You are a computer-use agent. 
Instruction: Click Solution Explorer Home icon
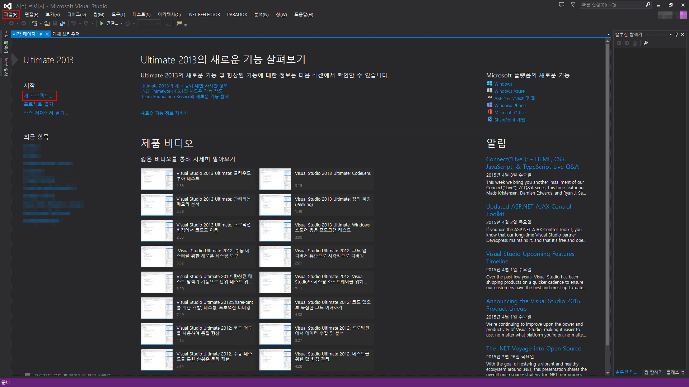tap(635, 43)
